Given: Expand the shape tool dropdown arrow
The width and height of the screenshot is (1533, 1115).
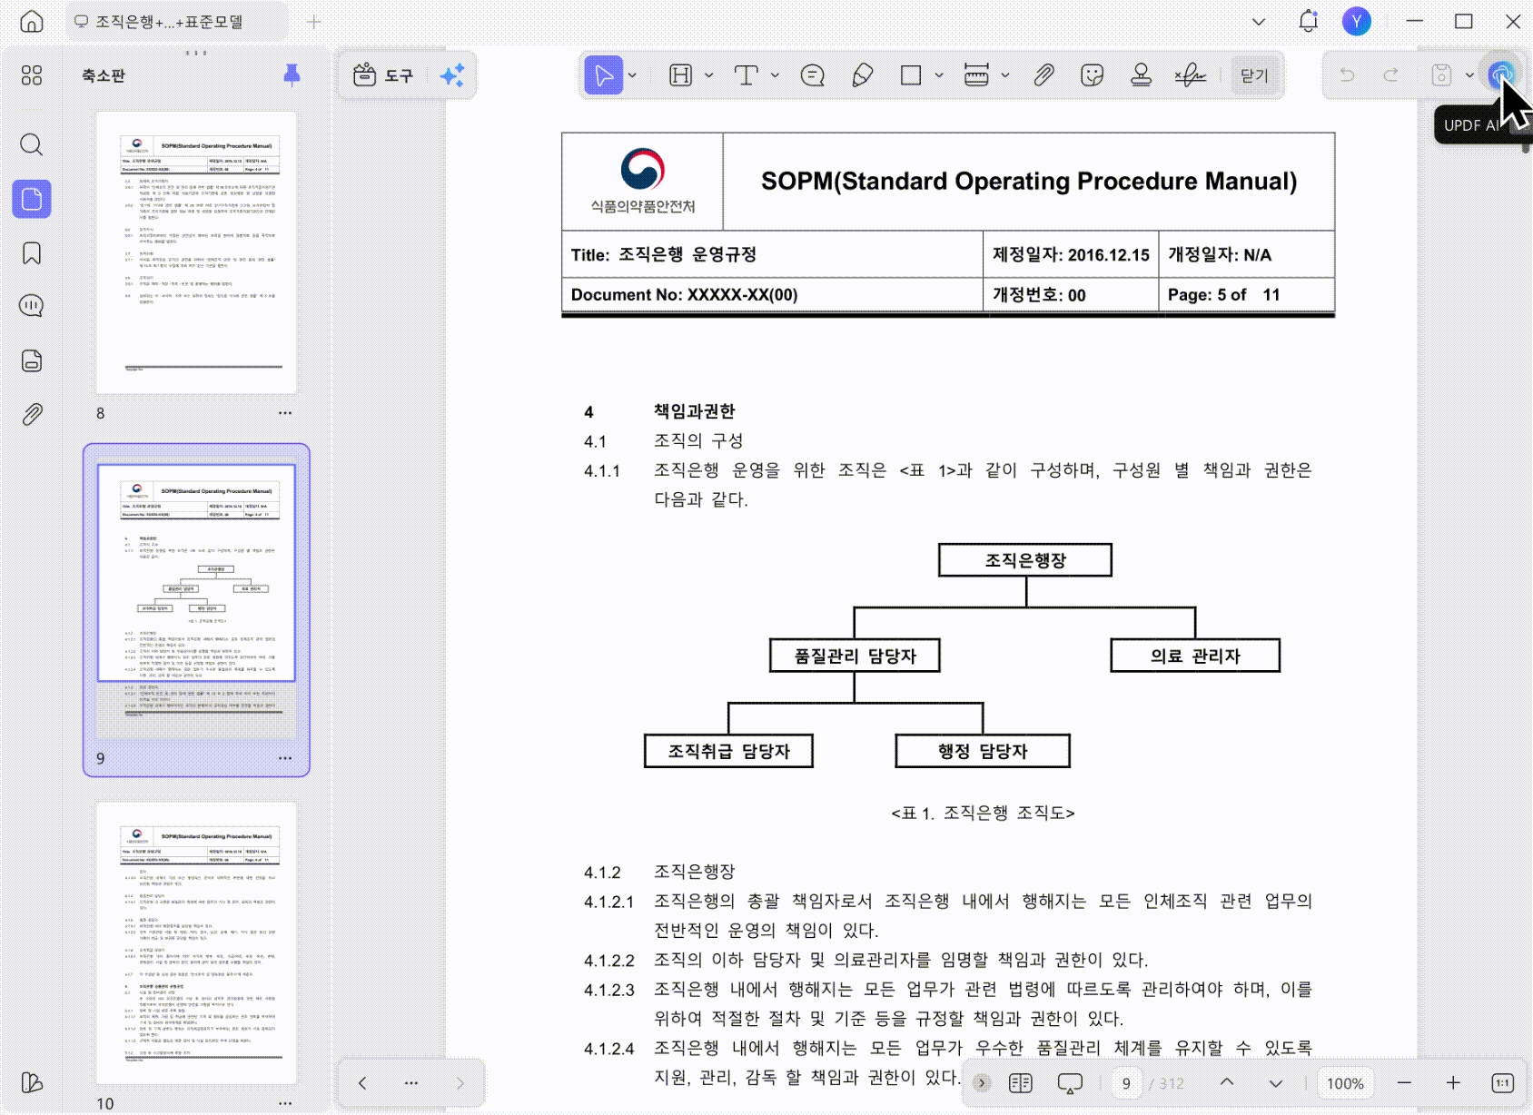Looking at the screenshot, I should (x=939, y=75).
